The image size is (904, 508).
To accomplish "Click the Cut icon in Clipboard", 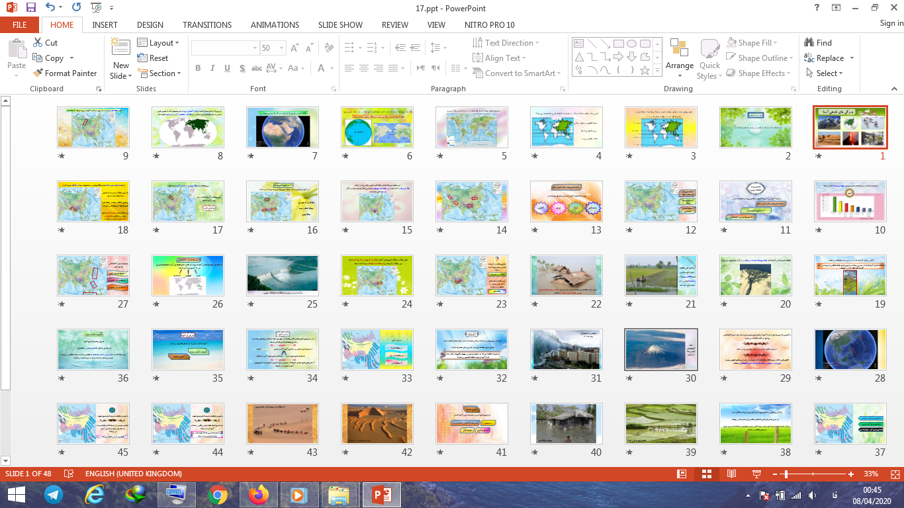I will pyautogui.click(x=38, y=42).
